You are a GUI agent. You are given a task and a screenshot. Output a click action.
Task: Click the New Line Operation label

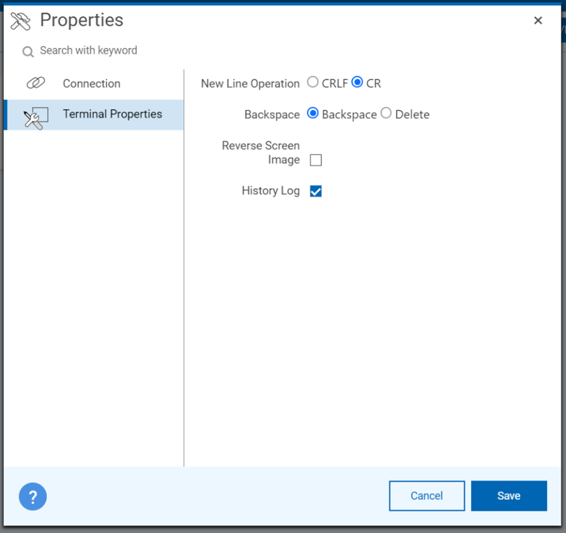click(250, 84)
